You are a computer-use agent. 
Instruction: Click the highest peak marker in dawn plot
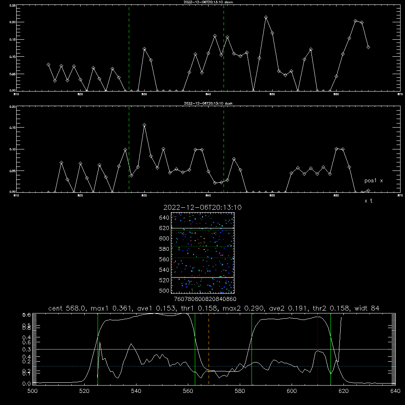click(x=266, y=17)
